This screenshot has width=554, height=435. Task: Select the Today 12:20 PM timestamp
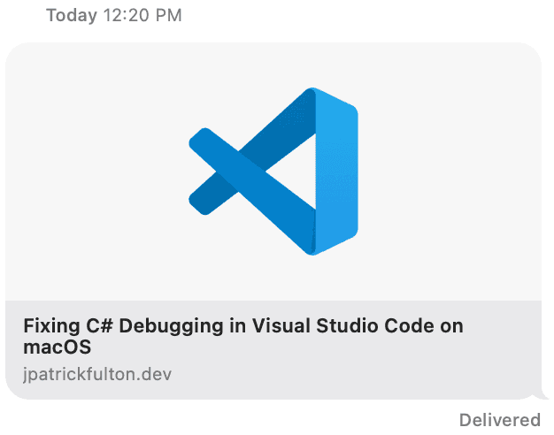pyautogui.click(x=114, y=16)
